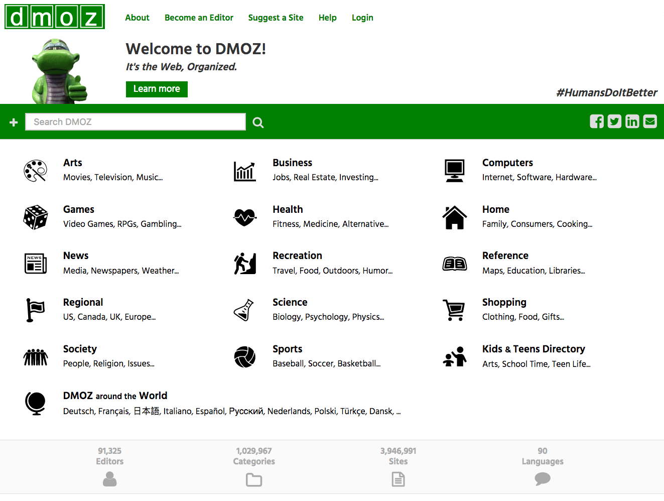This screenshot has width=664, height=501.
Task: Click the #HumansDoItBetter hashtag text
Action: pos(606,92)
